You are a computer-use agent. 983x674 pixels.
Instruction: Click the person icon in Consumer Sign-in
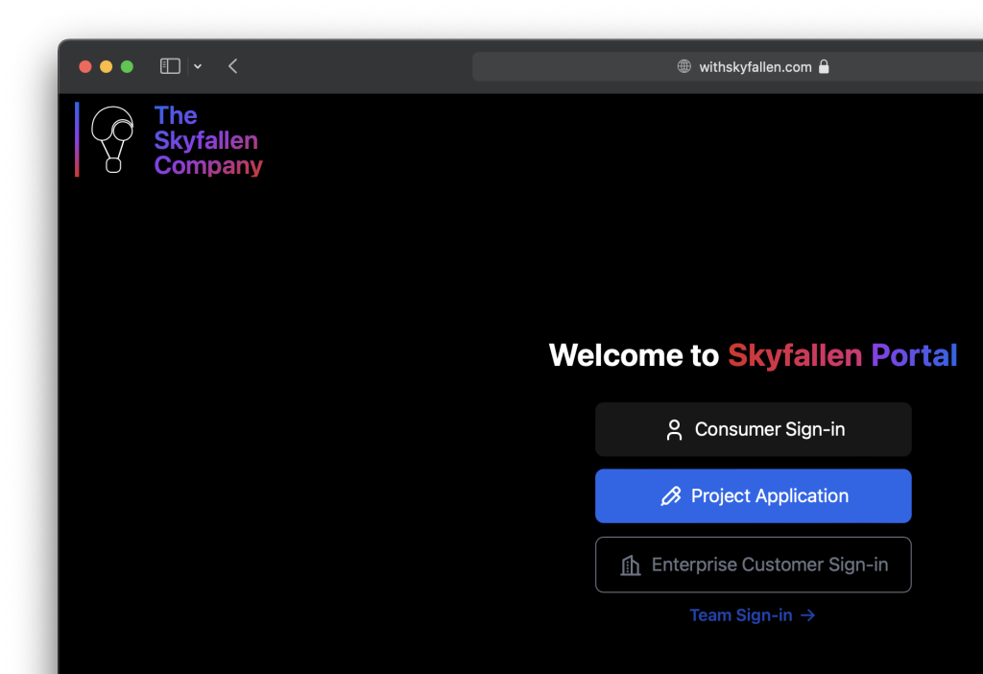click(x=674, y=429)
